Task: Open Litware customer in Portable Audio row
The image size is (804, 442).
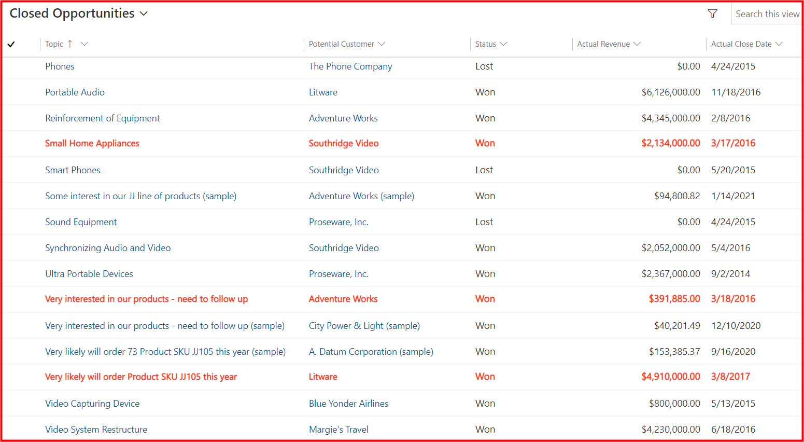Action: pos(323,92)
